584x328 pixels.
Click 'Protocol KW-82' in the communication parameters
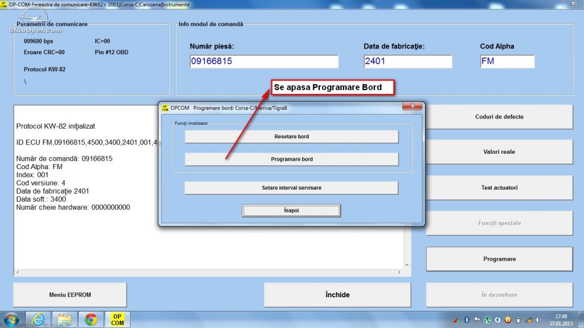[44, 69]
